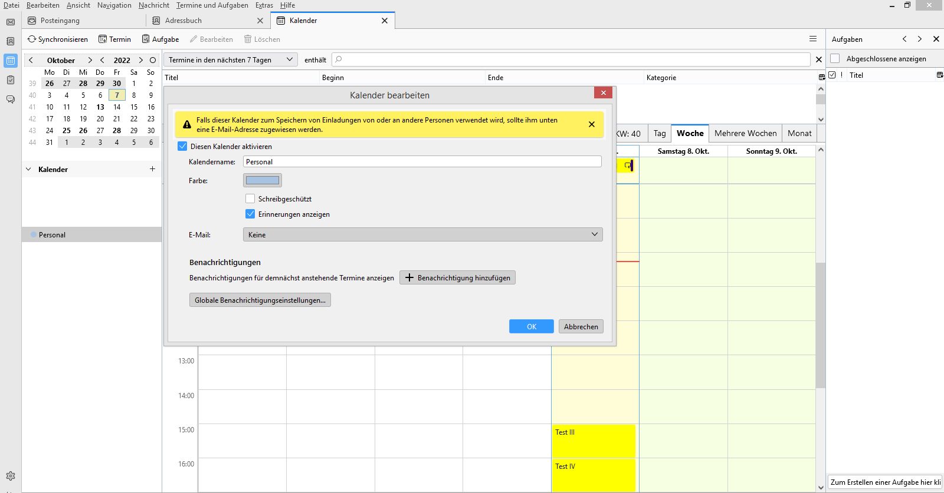
Task: Create new calendar with plus icon
Action: [152, 169]
